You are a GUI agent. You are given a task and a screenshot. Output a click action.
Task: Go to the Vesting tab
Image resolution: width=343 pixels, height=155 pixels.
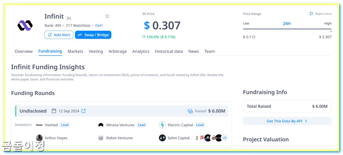(x=96, y=51)
